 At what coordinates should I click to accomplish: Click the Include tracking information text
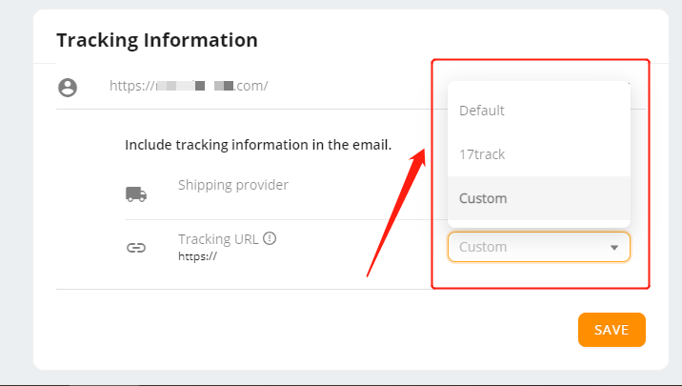point(258,145)
